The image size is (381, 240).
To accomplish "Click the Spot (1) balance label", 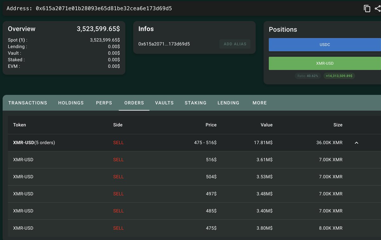I will tap(18, 40).
